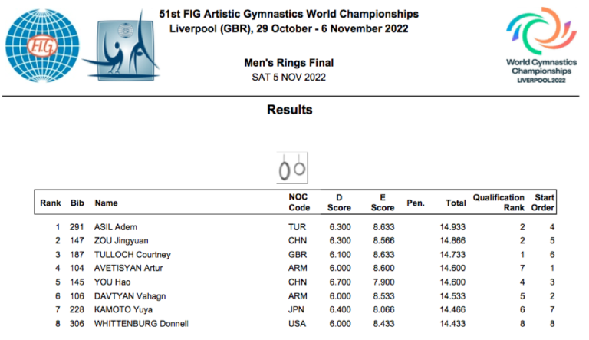This screenshot has height=340, width=589.
Task: Click the Results title
Action: 289,110
